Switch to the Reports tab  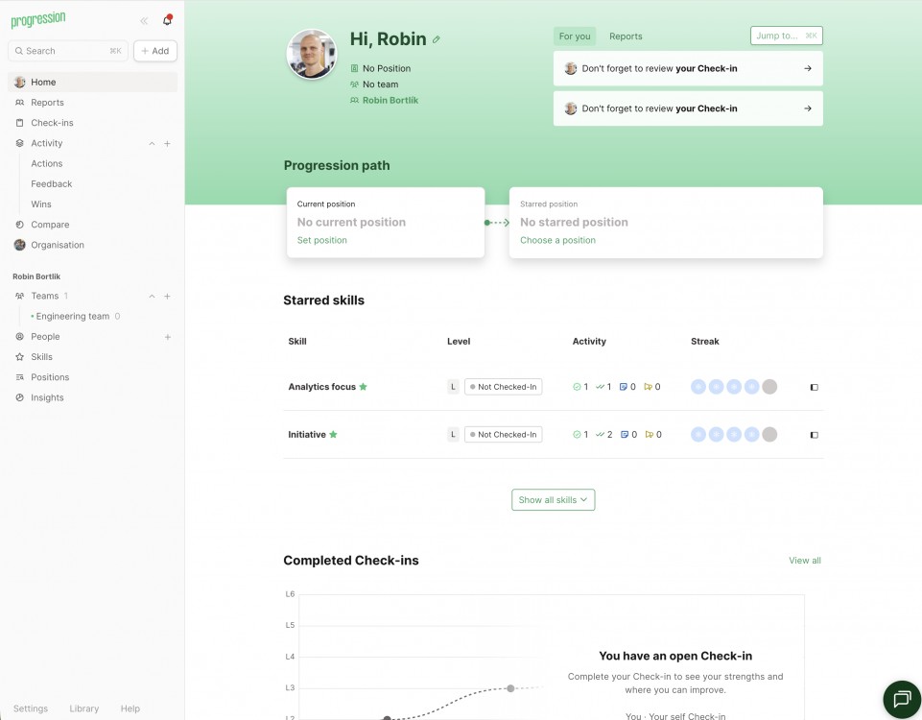point(626,36)
